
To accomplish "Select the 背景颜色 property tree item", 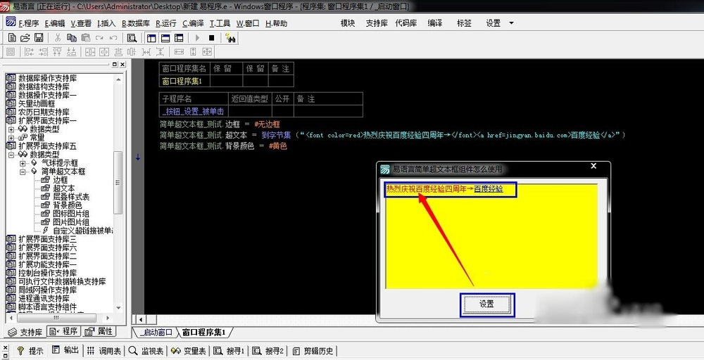I will tap(68, 205).
